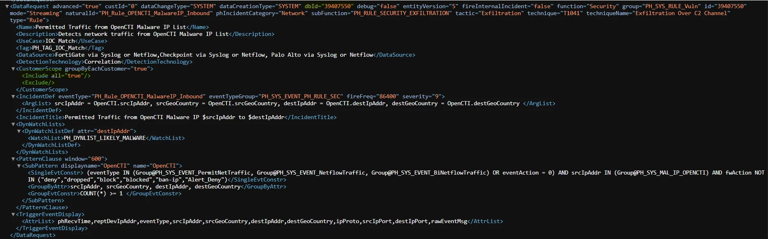
Task: Click the group="PH_SYS_RULE_Vuln" attribute
Action: (662, 6)
